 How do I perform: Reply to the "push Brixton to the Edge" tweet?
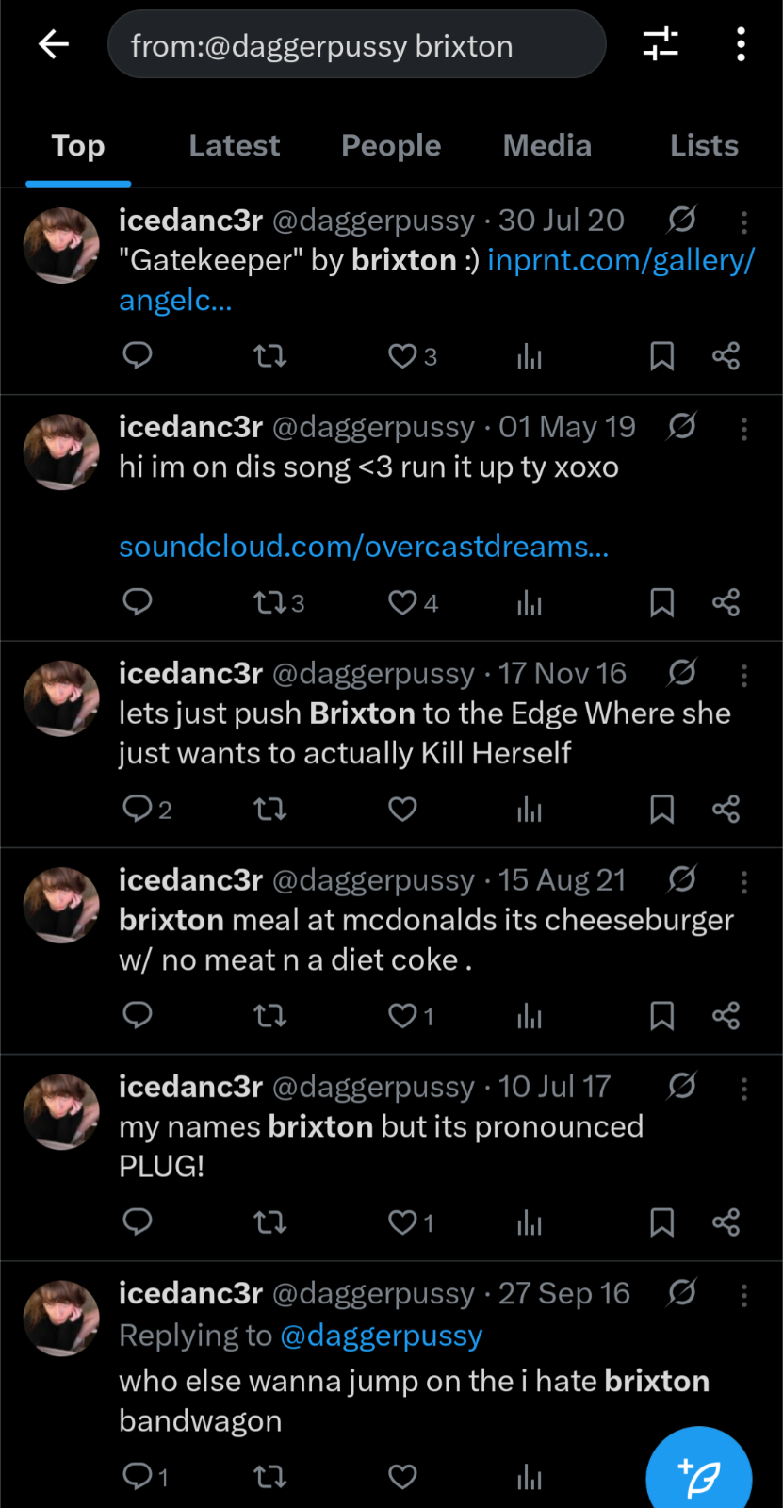138,809
